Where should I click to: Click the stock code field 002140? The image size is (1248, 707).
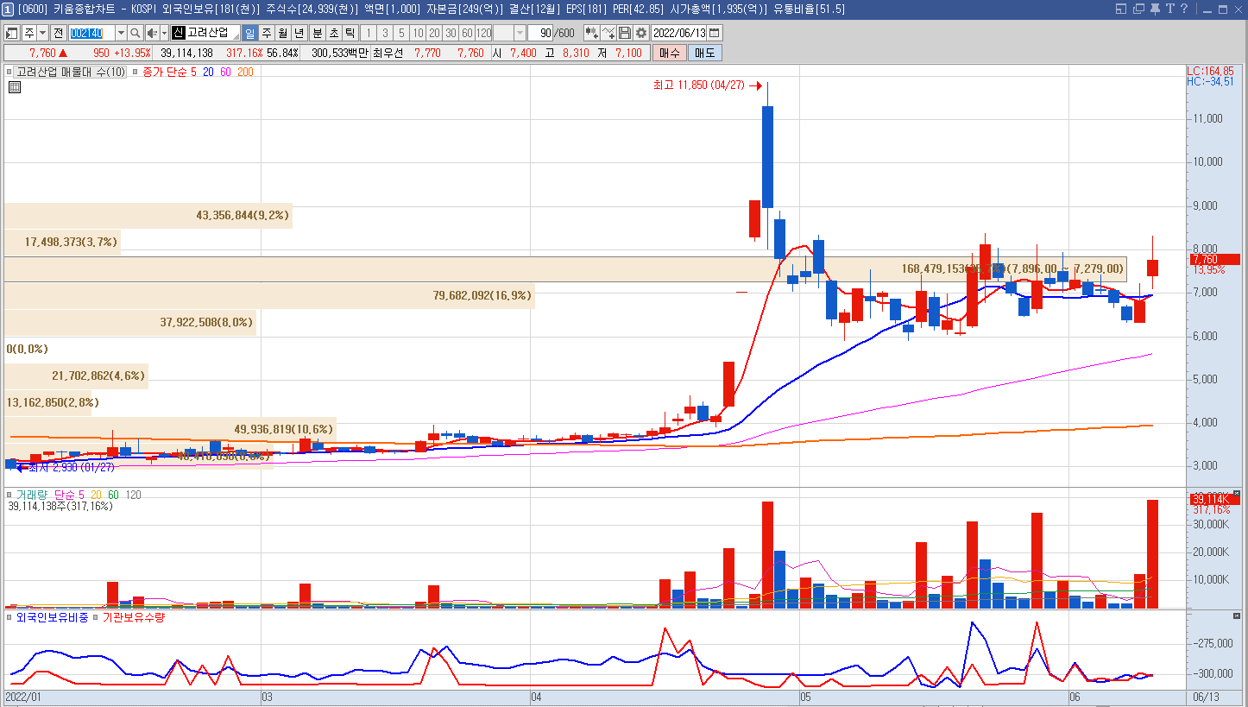91,33
